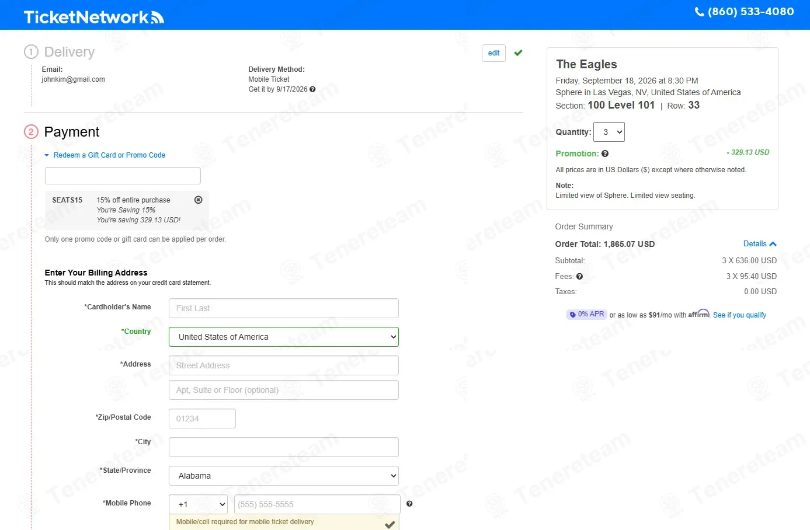Open the Promotion help question mark

605,154
